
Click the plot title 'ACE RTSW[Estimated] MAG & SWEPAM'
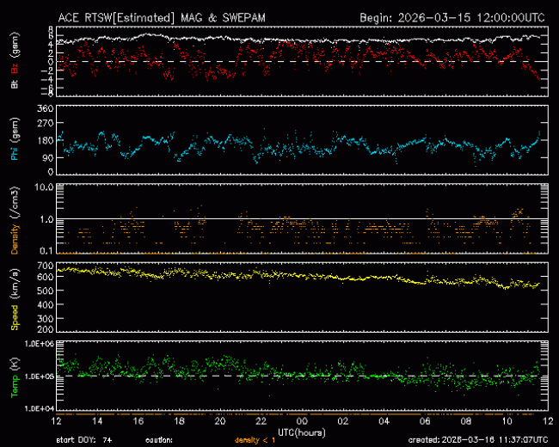click(x=162, y=18)
